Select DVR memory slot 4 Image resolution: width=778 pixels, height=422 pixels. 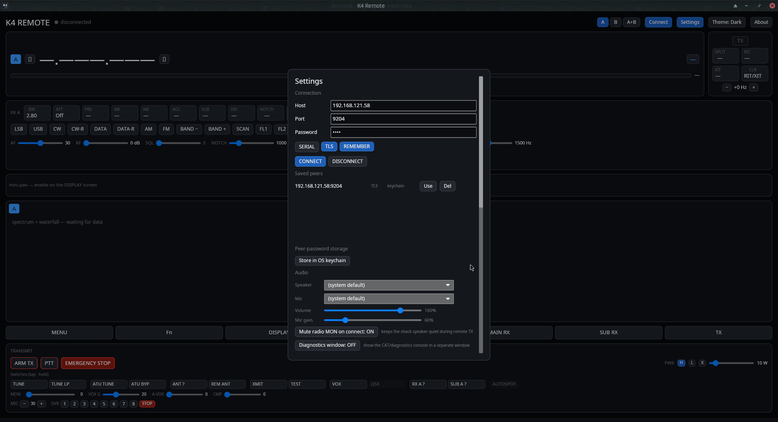coord(94,404)
